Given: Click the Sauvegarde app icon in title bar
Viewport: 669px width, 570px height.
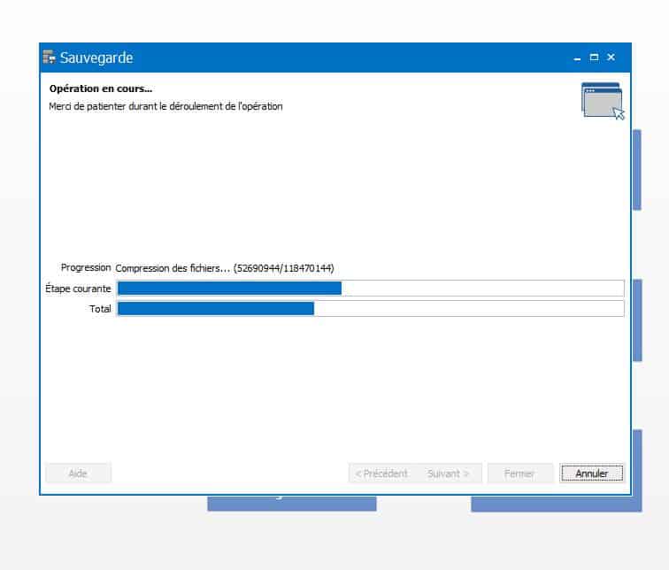Looking at the screenshot, I should click(x=50, y=58).
